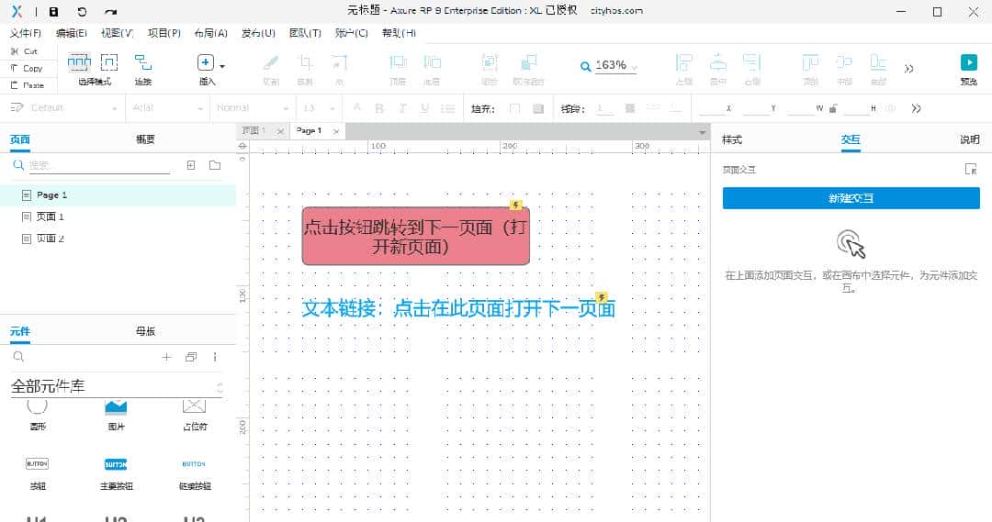Open the text color picker
The height and width of the screenshot is (522, 992).
(356, 108)
